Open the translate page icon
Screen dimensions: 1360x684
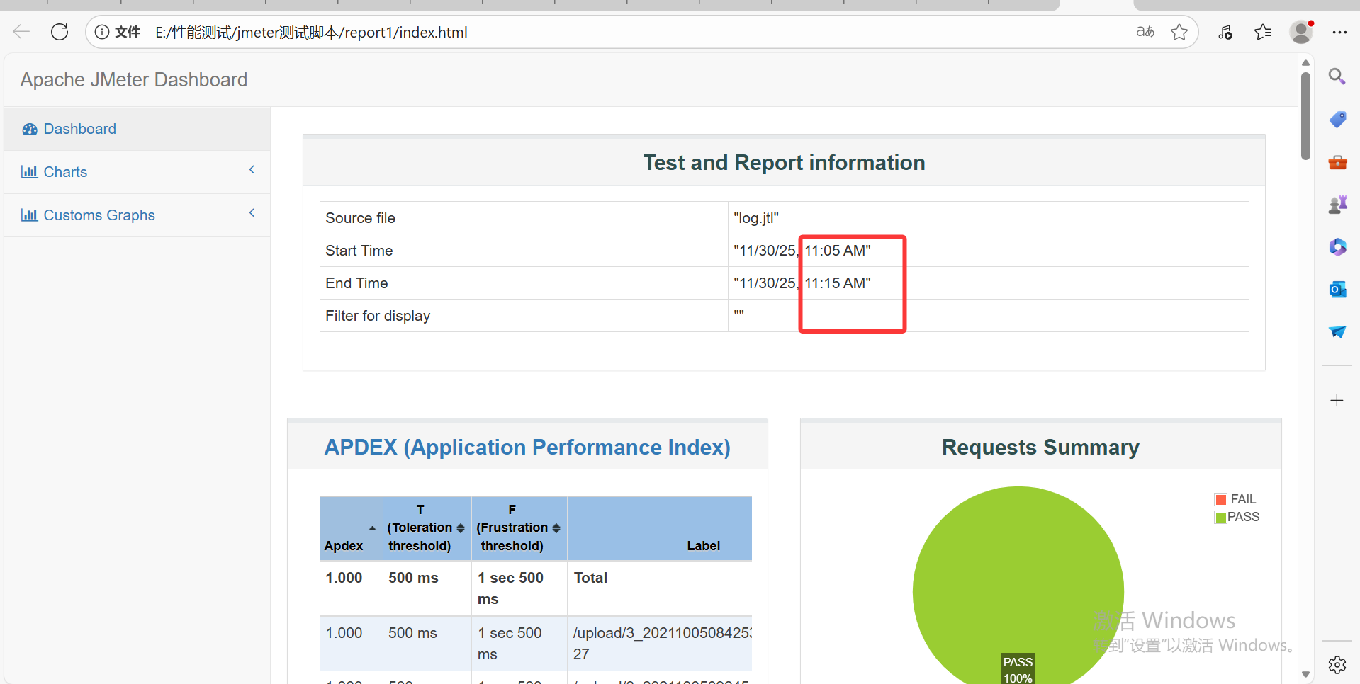point(1145,32)
